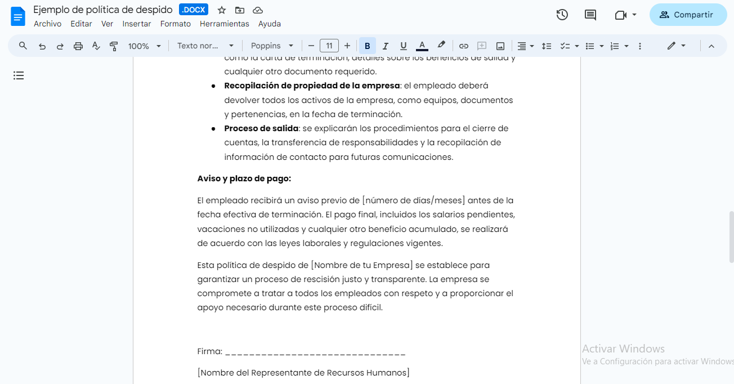Open the Herramientas menu
This screenshot has width=734, height=384.
(x=225, y=24)
